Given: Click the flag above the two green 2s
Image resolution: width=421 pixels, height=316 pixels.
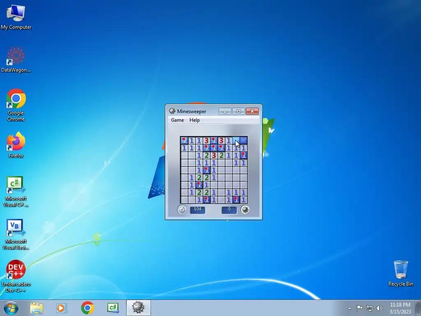Looking at the screenshot, I should pos(206,170).
